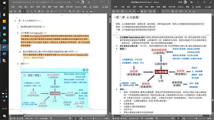Apply strikethrough in right Word window
Viewport: 214px width, 120px height.
point(194,11)
